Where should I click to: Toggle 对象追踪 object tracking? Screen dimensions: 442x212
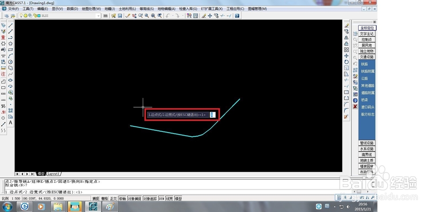(x=150, y=198)
